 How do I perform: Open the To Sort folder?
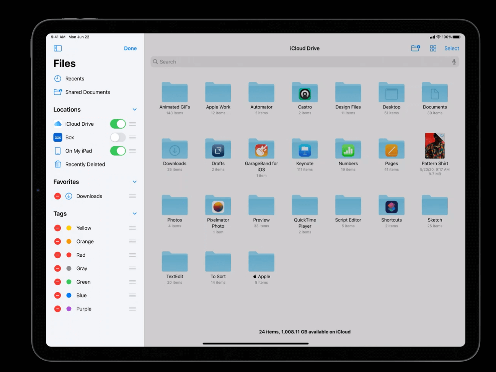pyautogui.click(x=218, y=262)
